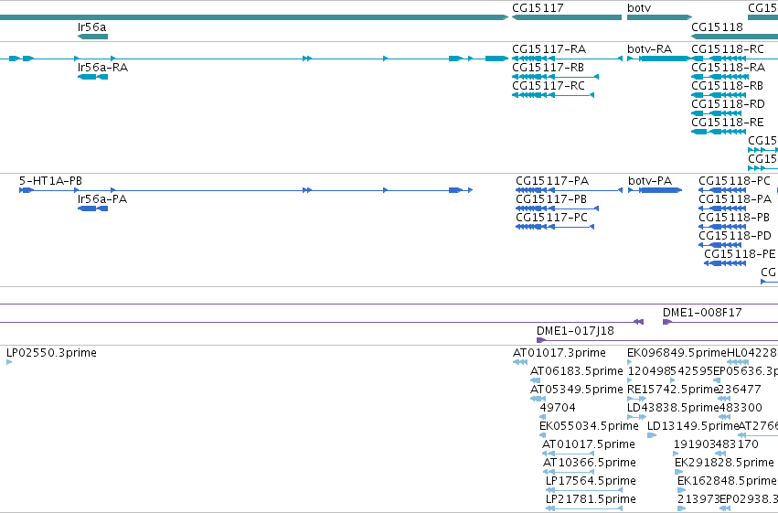This screenshot has height=513, width=778.
Task: Click the 5-HT1A-PB protein label
Action: pos(50,180)
